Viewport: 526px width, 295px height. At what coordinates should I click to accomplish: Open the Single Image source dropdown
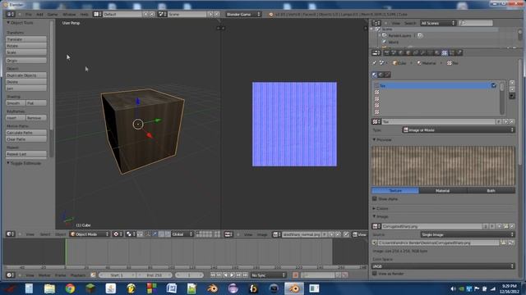[468, 235]
